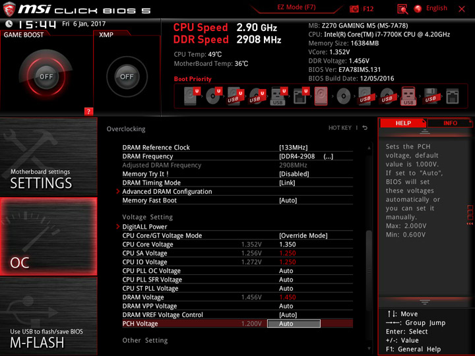475x356 pixels.
Task: Edit the CPU IO Voltage 1.250 value
Action: click(287, 262)
